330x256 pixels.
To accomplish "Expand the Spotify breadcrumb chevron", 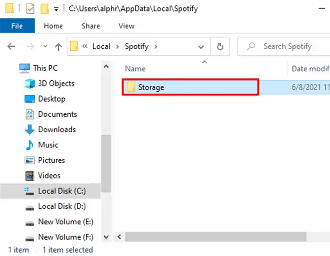I will tap(156, 46).
